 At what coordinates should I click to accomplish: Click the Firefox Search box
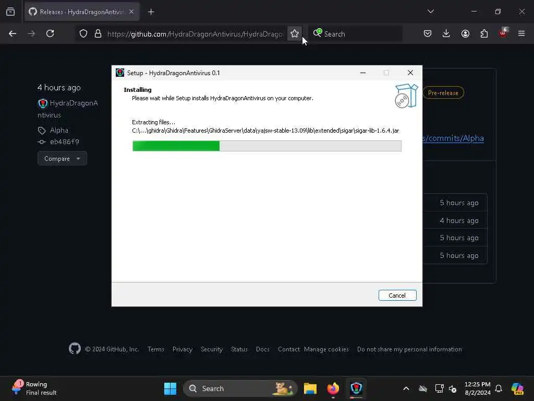pos(356,34)
